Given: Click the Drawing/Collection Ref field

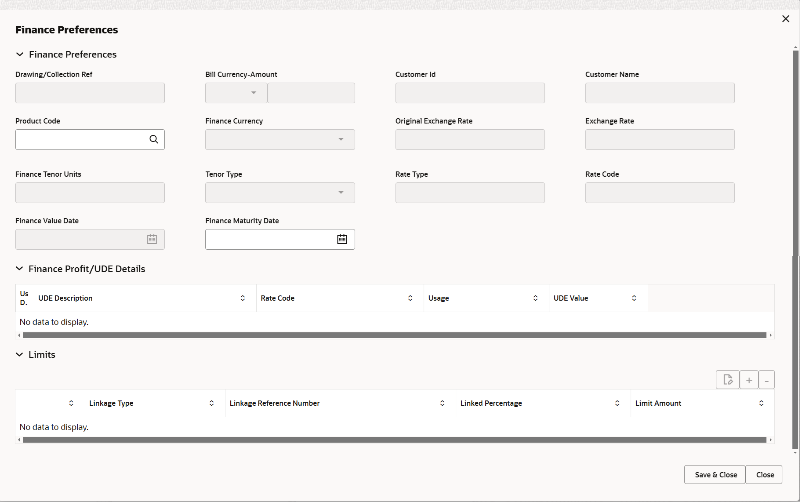Looking at the screenshot, I should click(x=90, y=93).
